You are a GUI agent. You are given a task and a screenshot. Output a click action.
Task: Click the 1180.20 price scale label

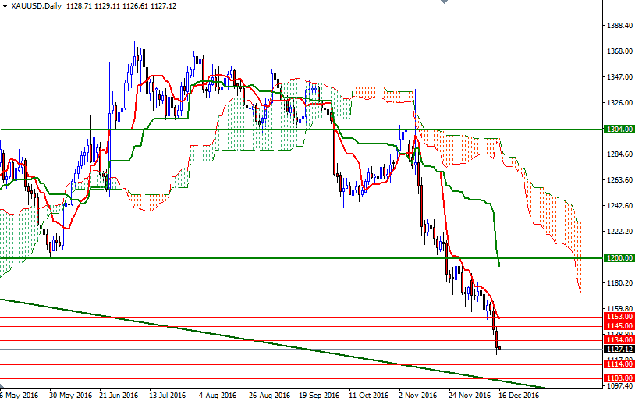pos(619,283)
